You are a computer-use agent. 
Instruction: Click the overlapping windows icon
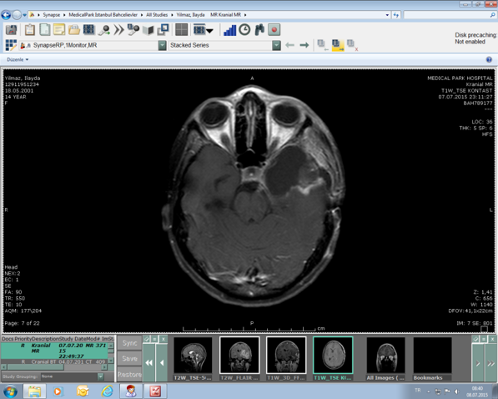(163, 29)
